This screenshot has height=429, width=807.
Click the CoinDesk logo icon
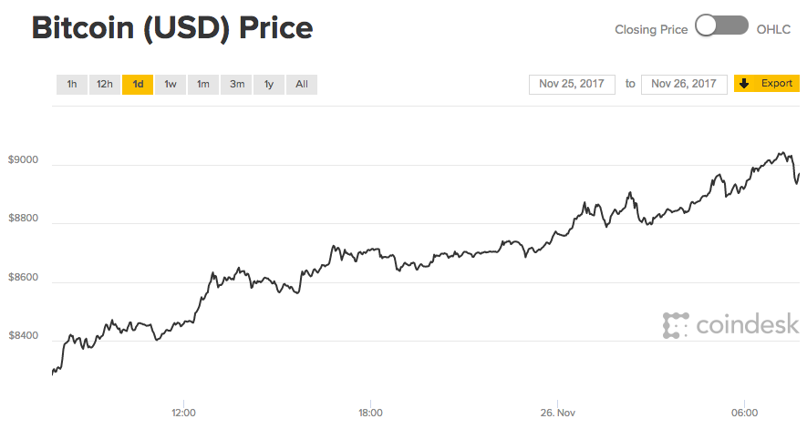click(x=676, y=324)
